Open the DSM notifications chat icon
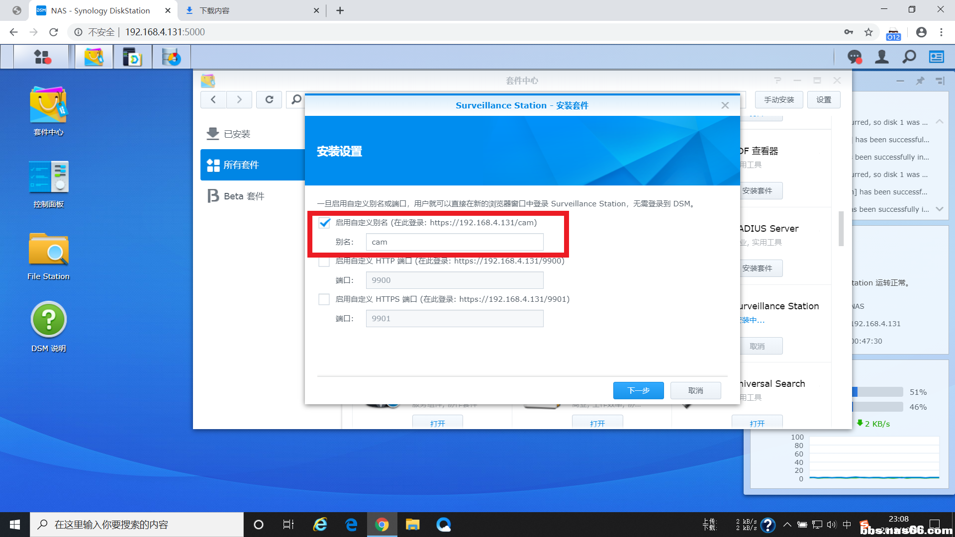 [x=855, y=57]
